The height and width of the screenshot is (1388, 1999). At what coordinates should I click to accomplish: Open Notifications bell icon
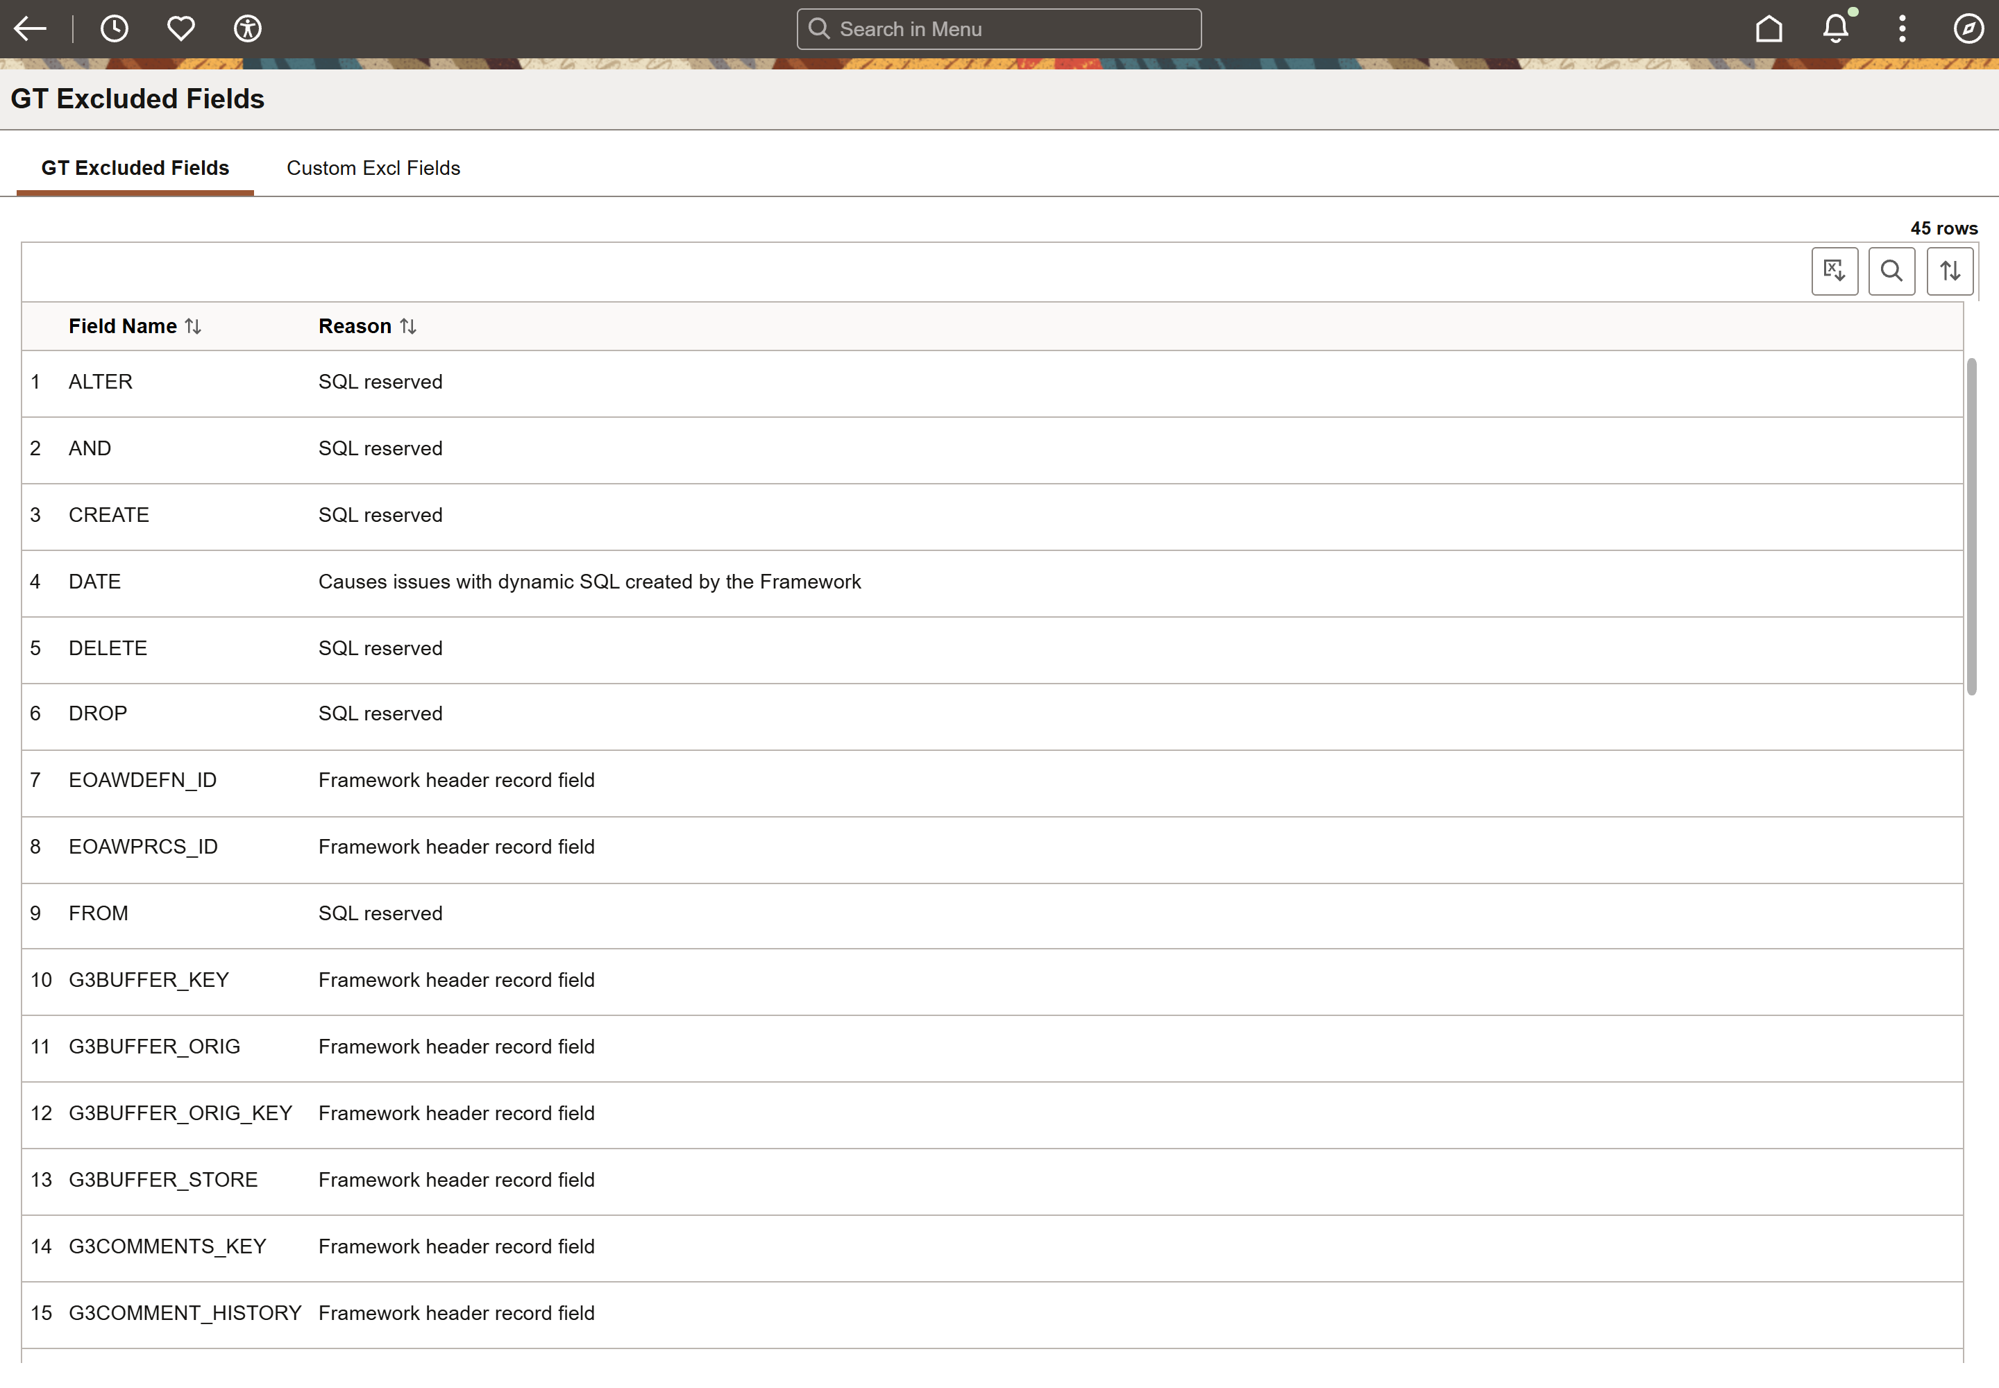click(1837, 28)
